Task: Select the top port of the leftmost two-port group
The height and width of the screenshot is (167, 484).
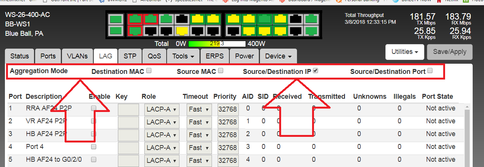Action: click(x=116, y=18)
